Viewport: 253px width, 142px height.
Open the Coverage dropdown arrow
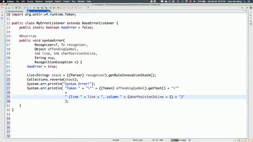coord(44,8)
